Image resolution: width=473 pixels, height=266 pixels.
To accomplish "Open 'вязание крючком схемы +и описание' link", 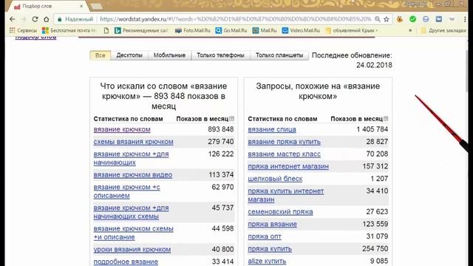I will (133, 233).
